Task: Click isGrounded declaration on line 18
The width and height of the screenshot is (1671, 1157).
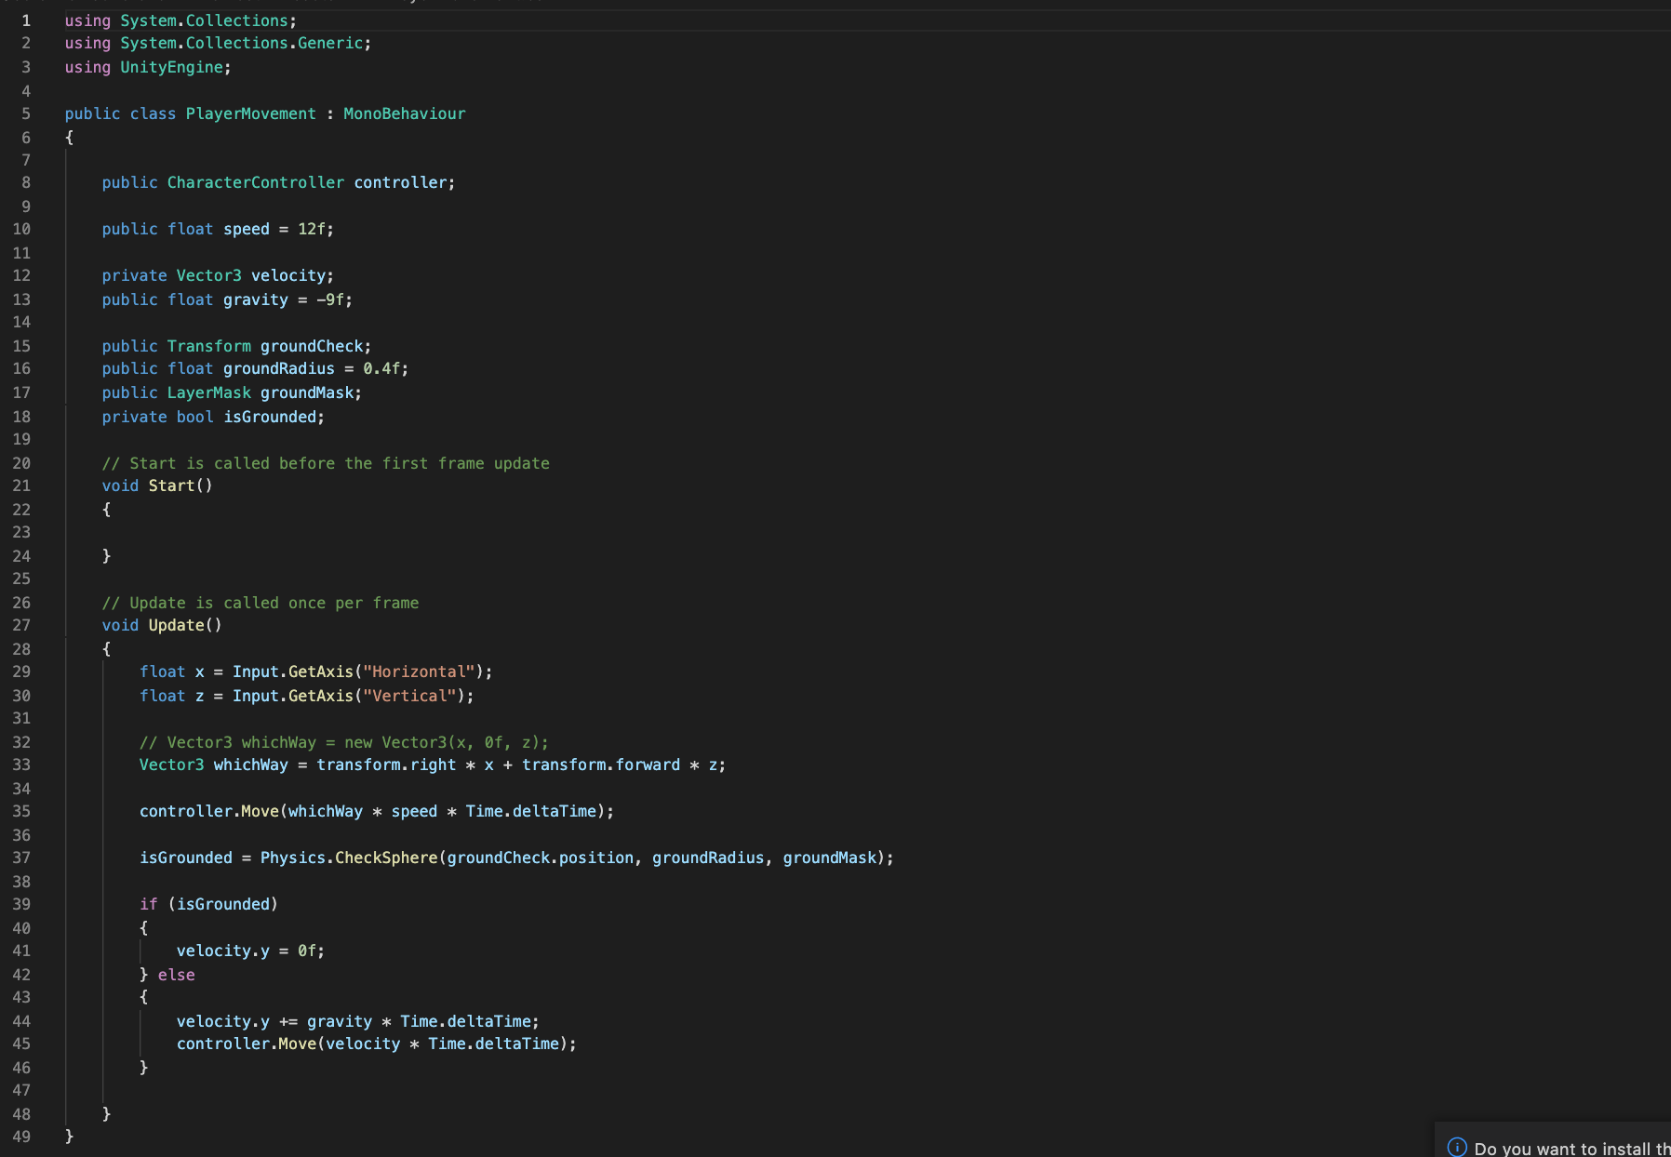Action: point(270,417)
